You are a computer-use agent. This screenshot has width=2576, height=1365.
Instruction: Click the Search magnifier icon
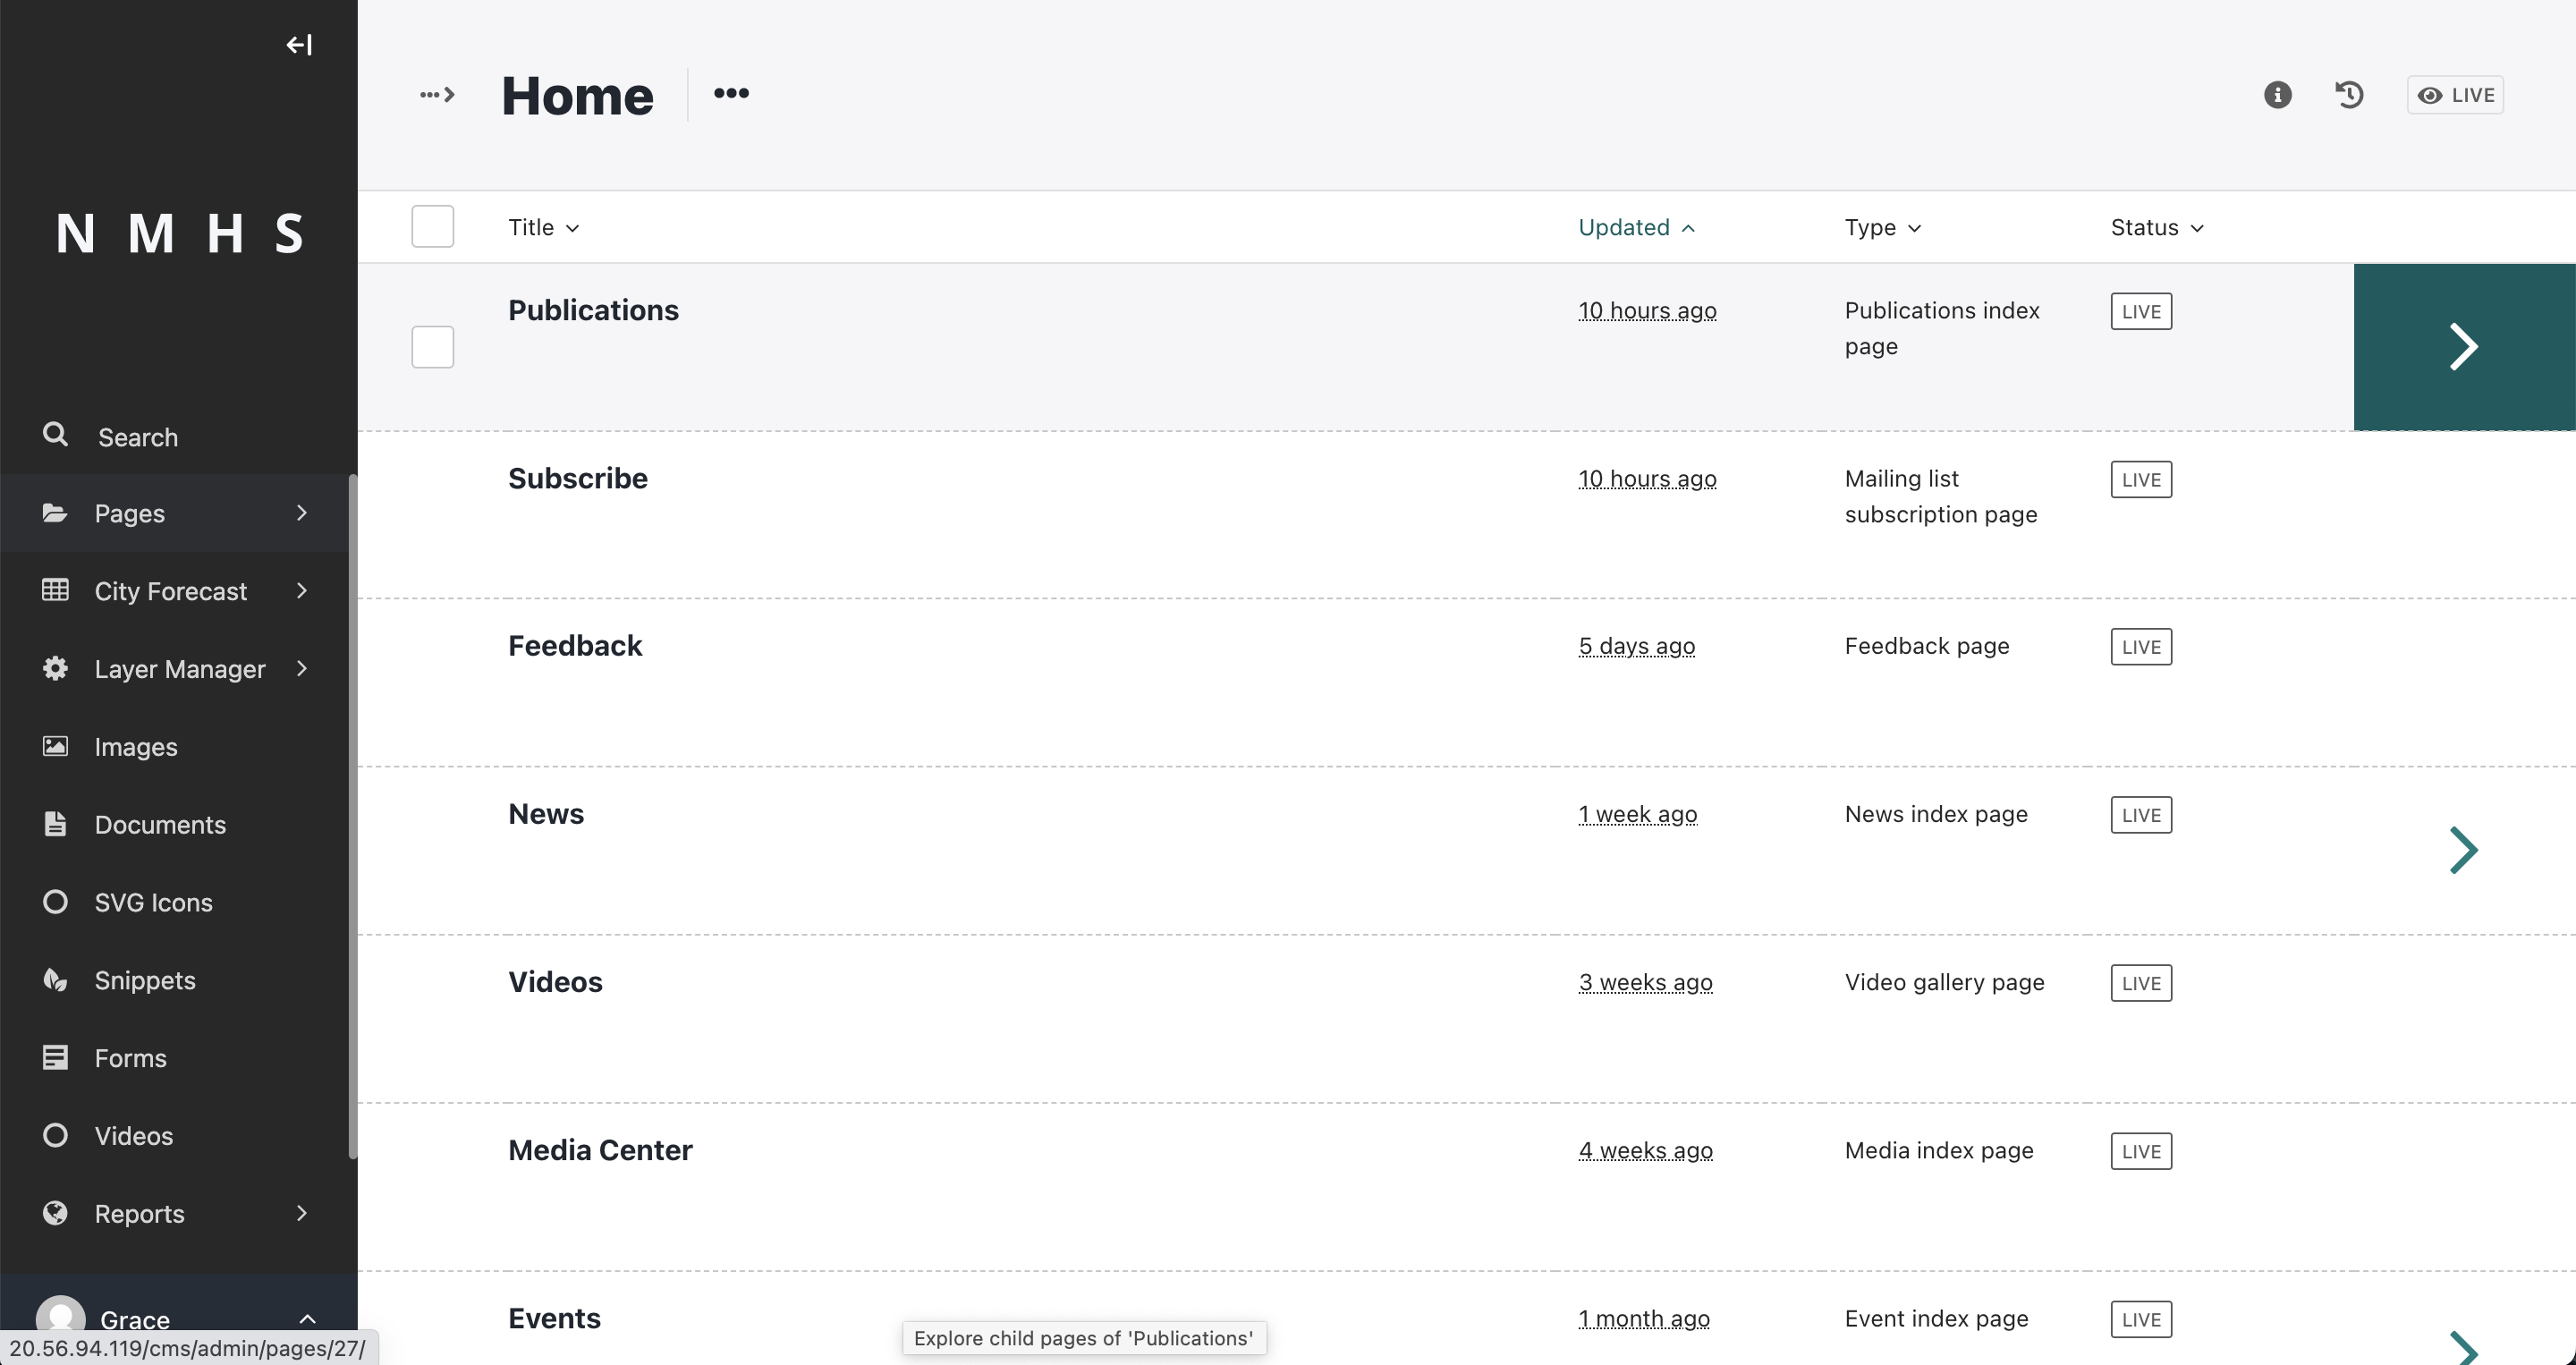55,435
